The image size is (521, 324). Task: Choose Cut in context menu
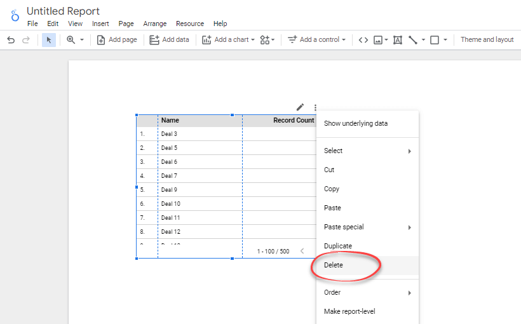(x=367, y=170)
